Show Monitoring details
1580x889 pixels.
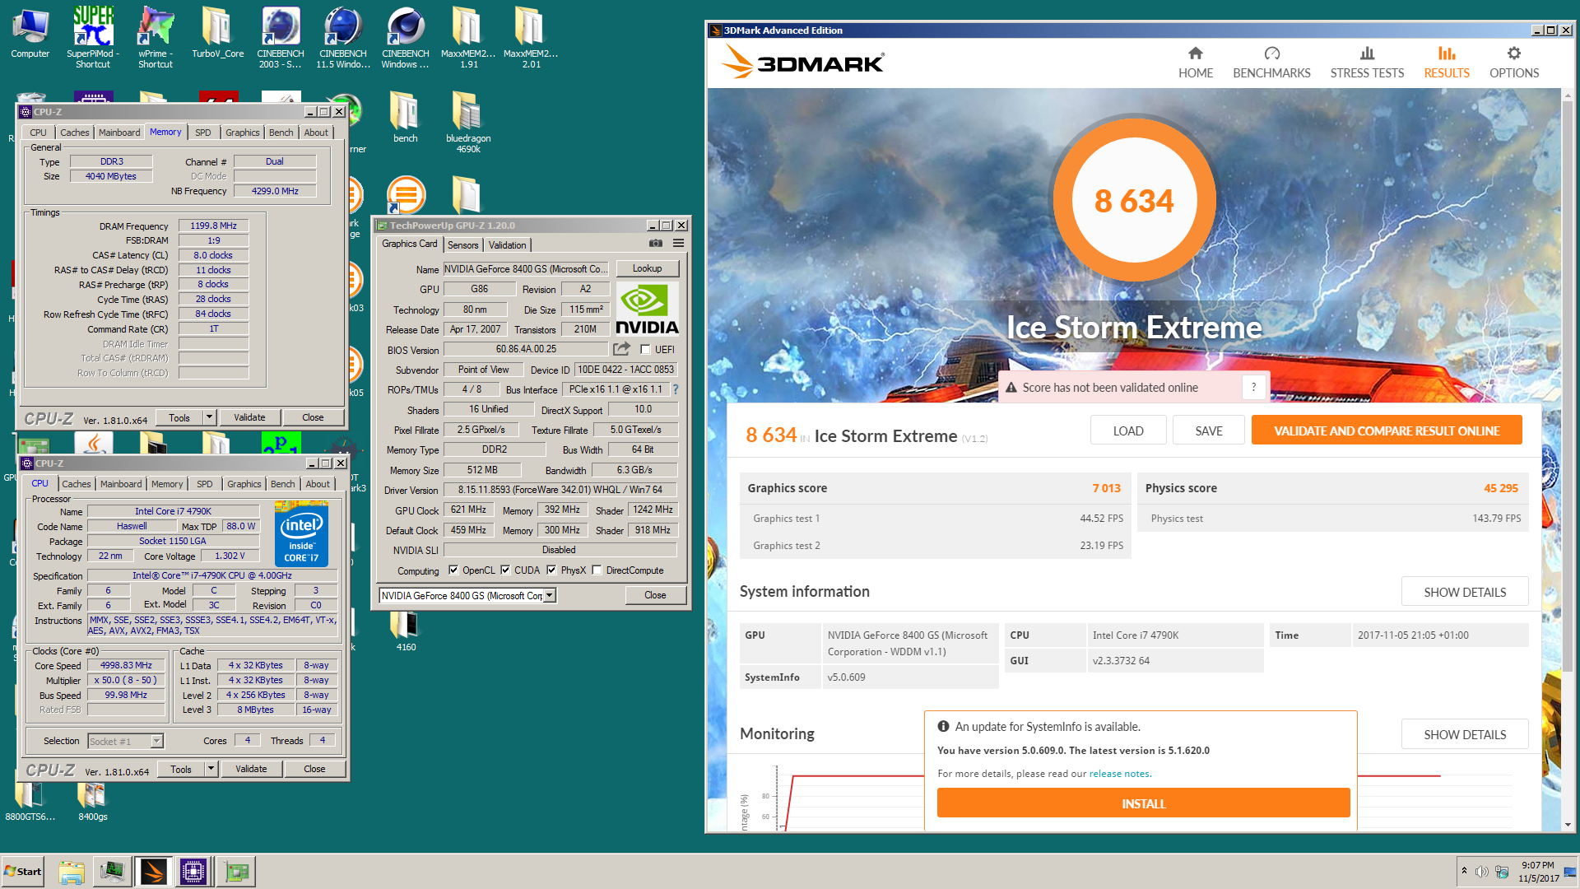point(1465,734)
